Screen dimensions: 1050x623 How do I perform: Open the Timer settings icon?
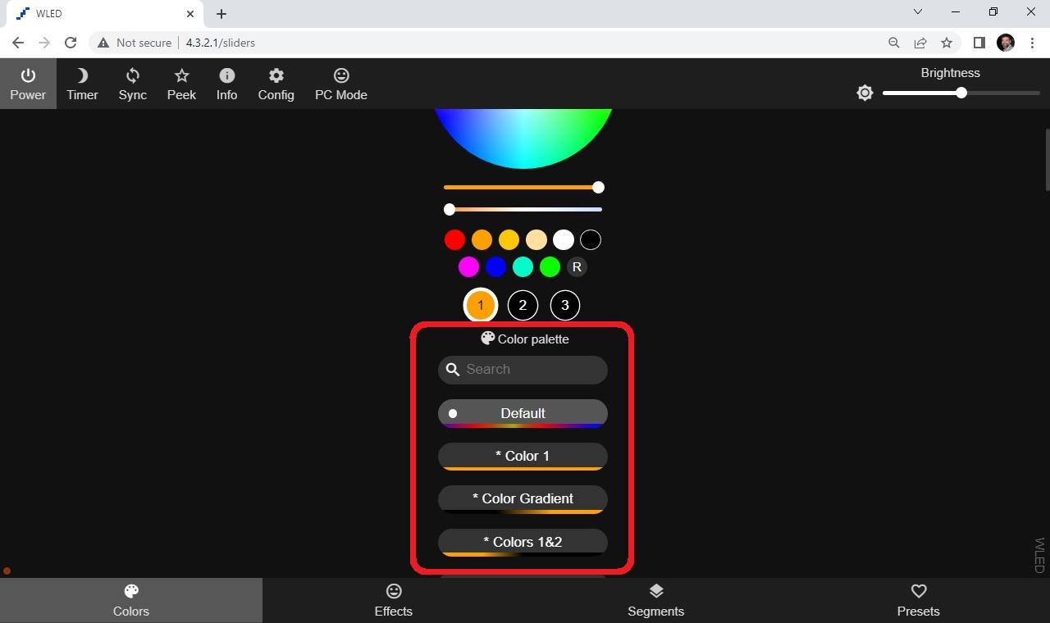[81, 82]
